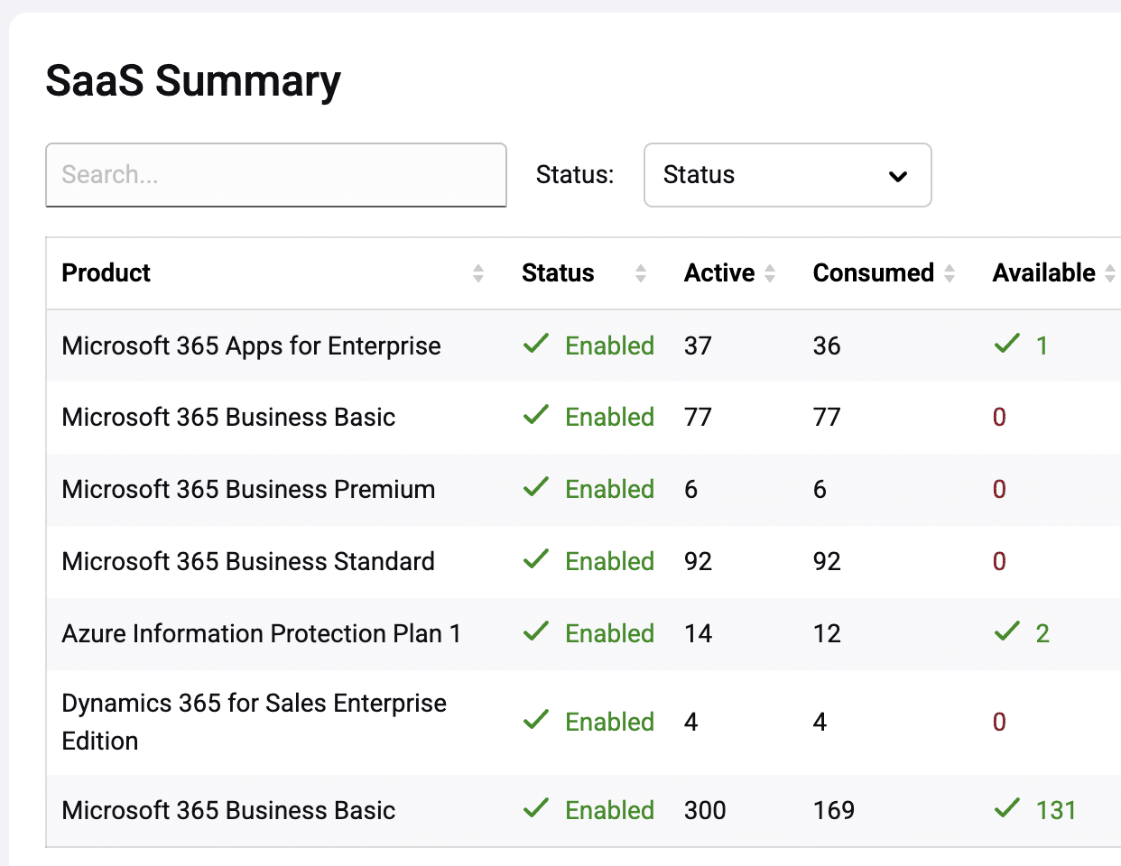This screenshot has height=866, width=1121.
Task: Click Active value 300
Action: coord(705,810)
